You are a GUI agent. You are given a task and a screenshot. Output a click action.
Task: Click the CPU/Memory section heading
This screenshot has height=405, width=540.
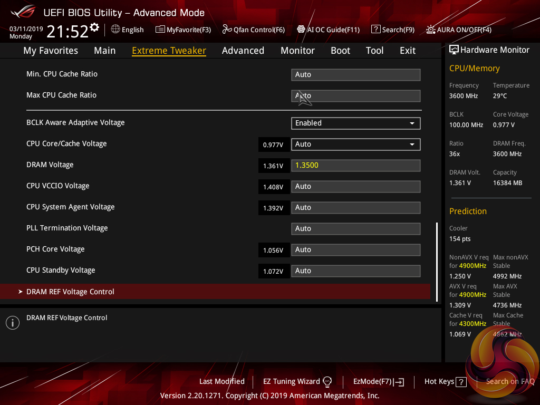tap(474, 68)
